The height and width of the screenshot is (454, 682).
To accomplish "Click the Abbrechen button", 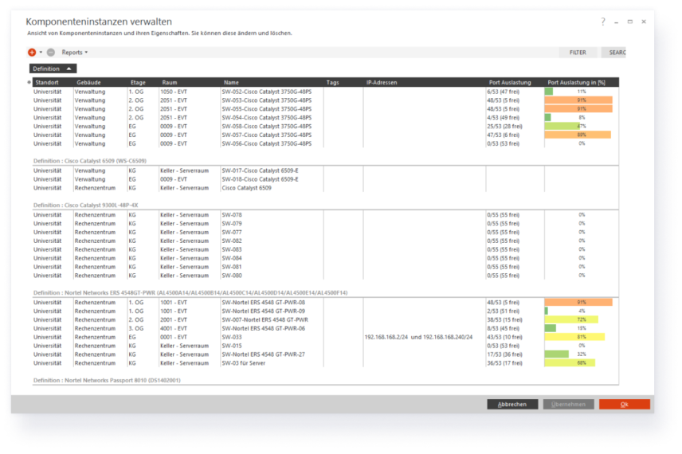I will click(x=512, y=405).
